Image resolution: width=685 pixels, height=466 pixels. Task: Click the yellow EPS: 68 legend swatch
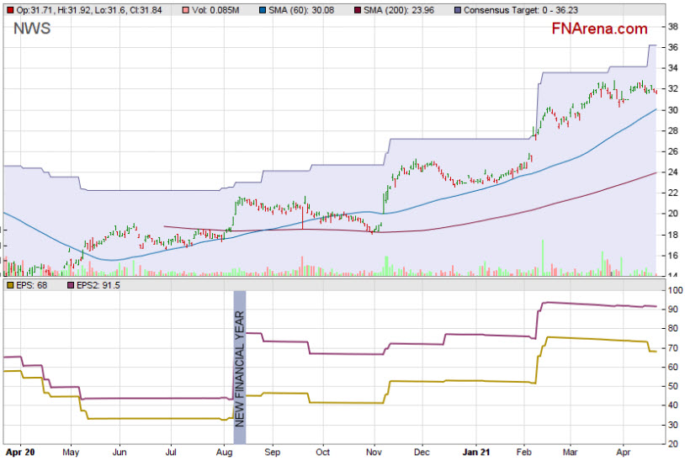[9, 287]
